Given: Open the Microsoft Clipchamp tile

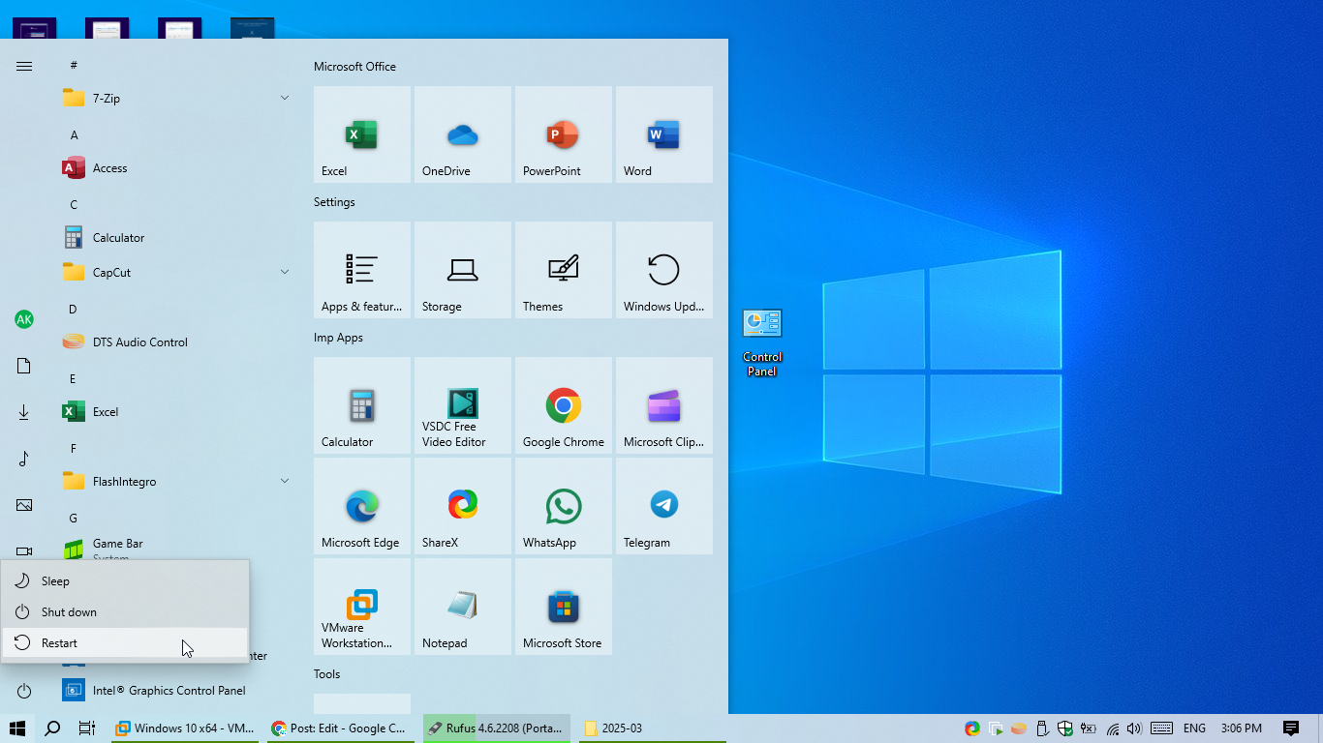Looking at the screenshot, I should [664, 405].
